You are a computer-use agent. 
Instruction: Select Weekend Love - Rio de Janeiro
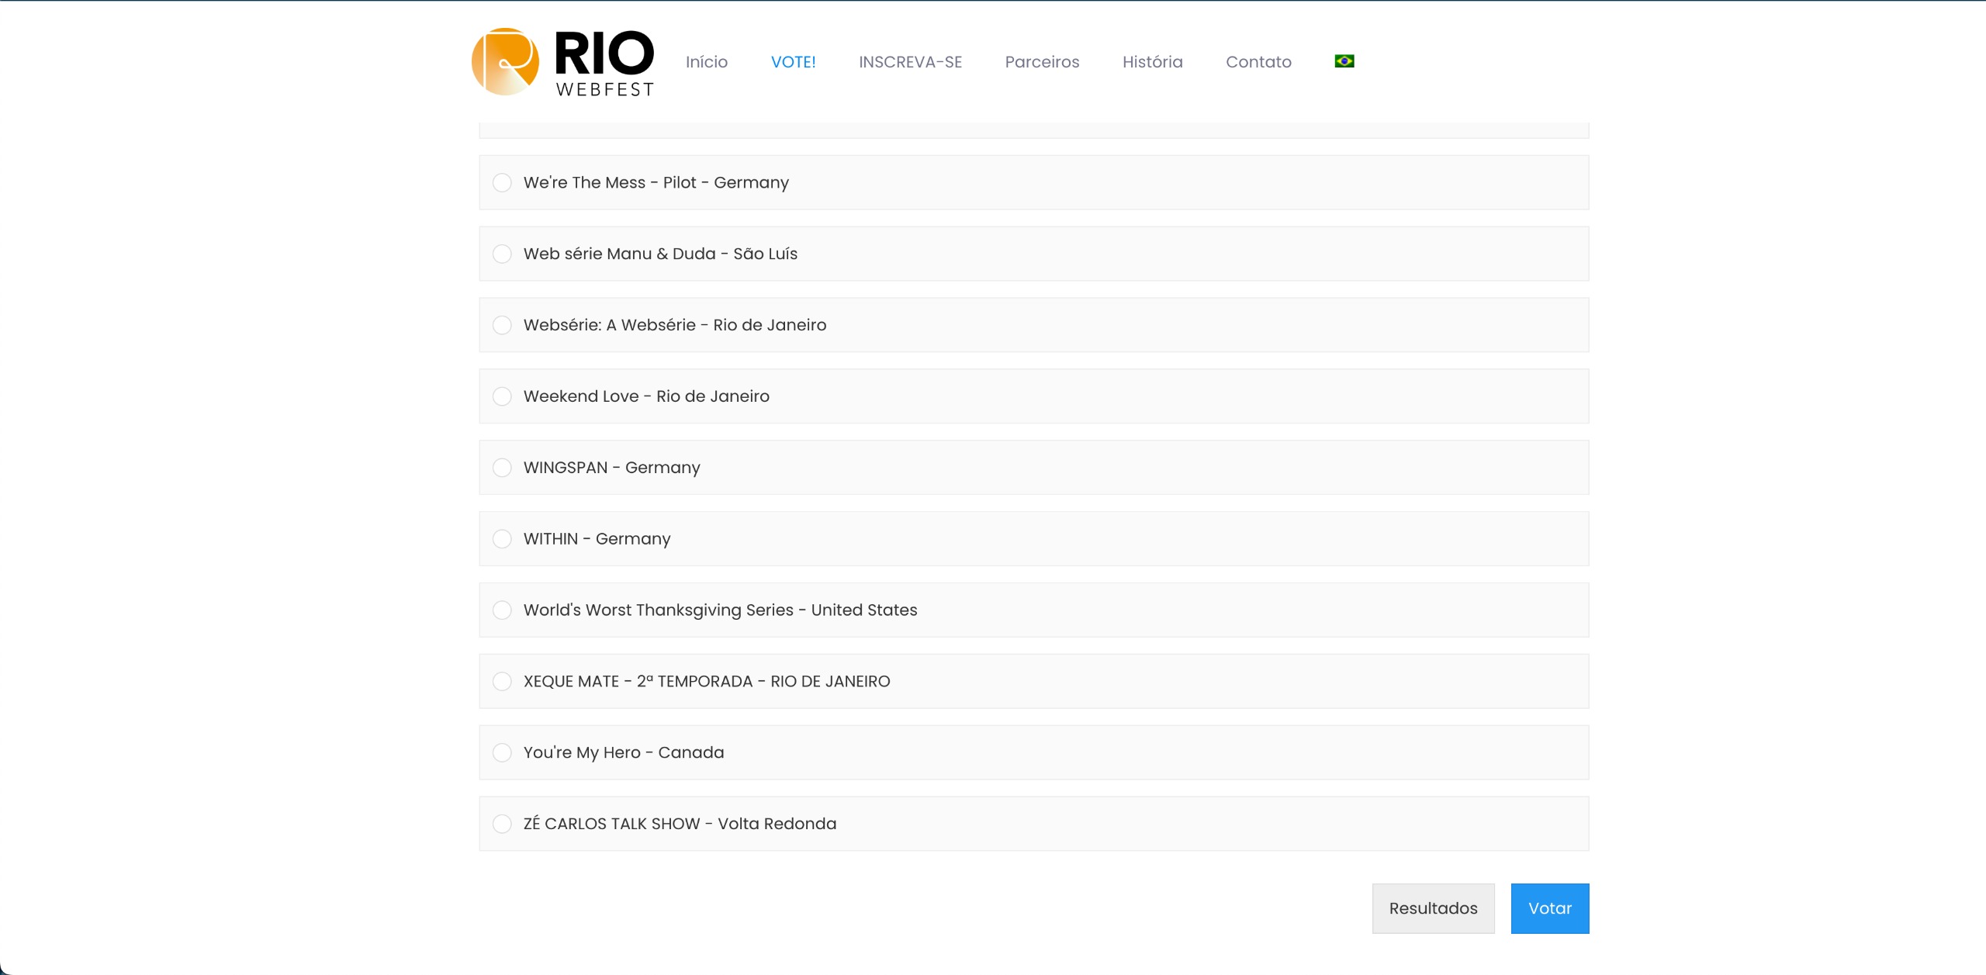pyautogui.click(x=503, y=396)
